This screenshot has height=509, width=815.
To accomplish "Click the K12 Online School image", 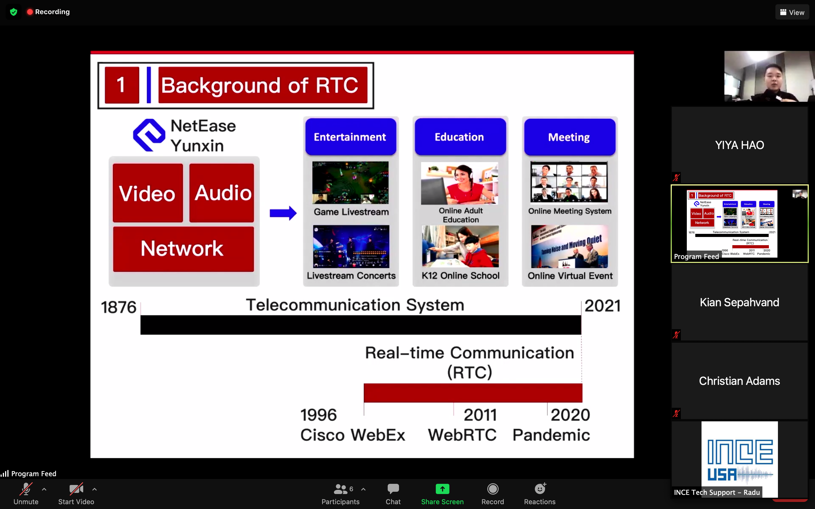I will [x=460, y=246].
